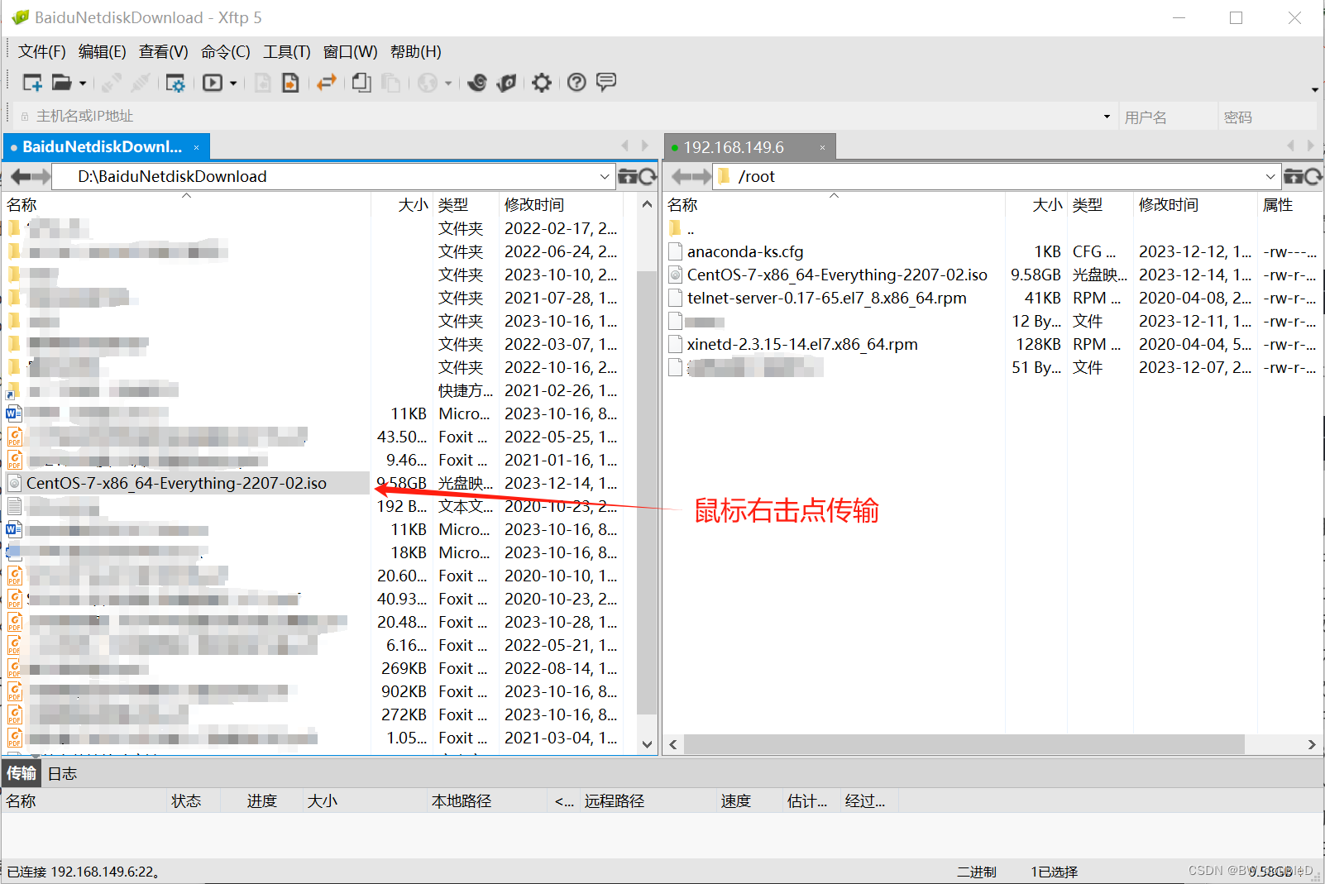The height and width of the screenshot is (884, 1325).
Task: Open the 查看(V) menu
Action: pyautogui.click(x=164, y=51)
